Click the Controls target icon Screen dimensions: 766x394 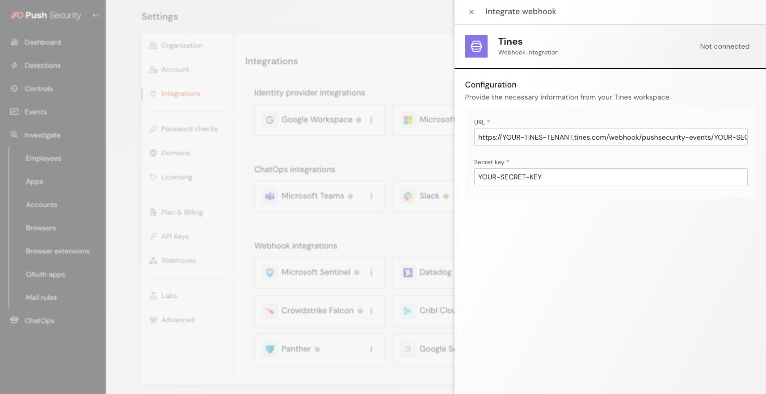14,88
